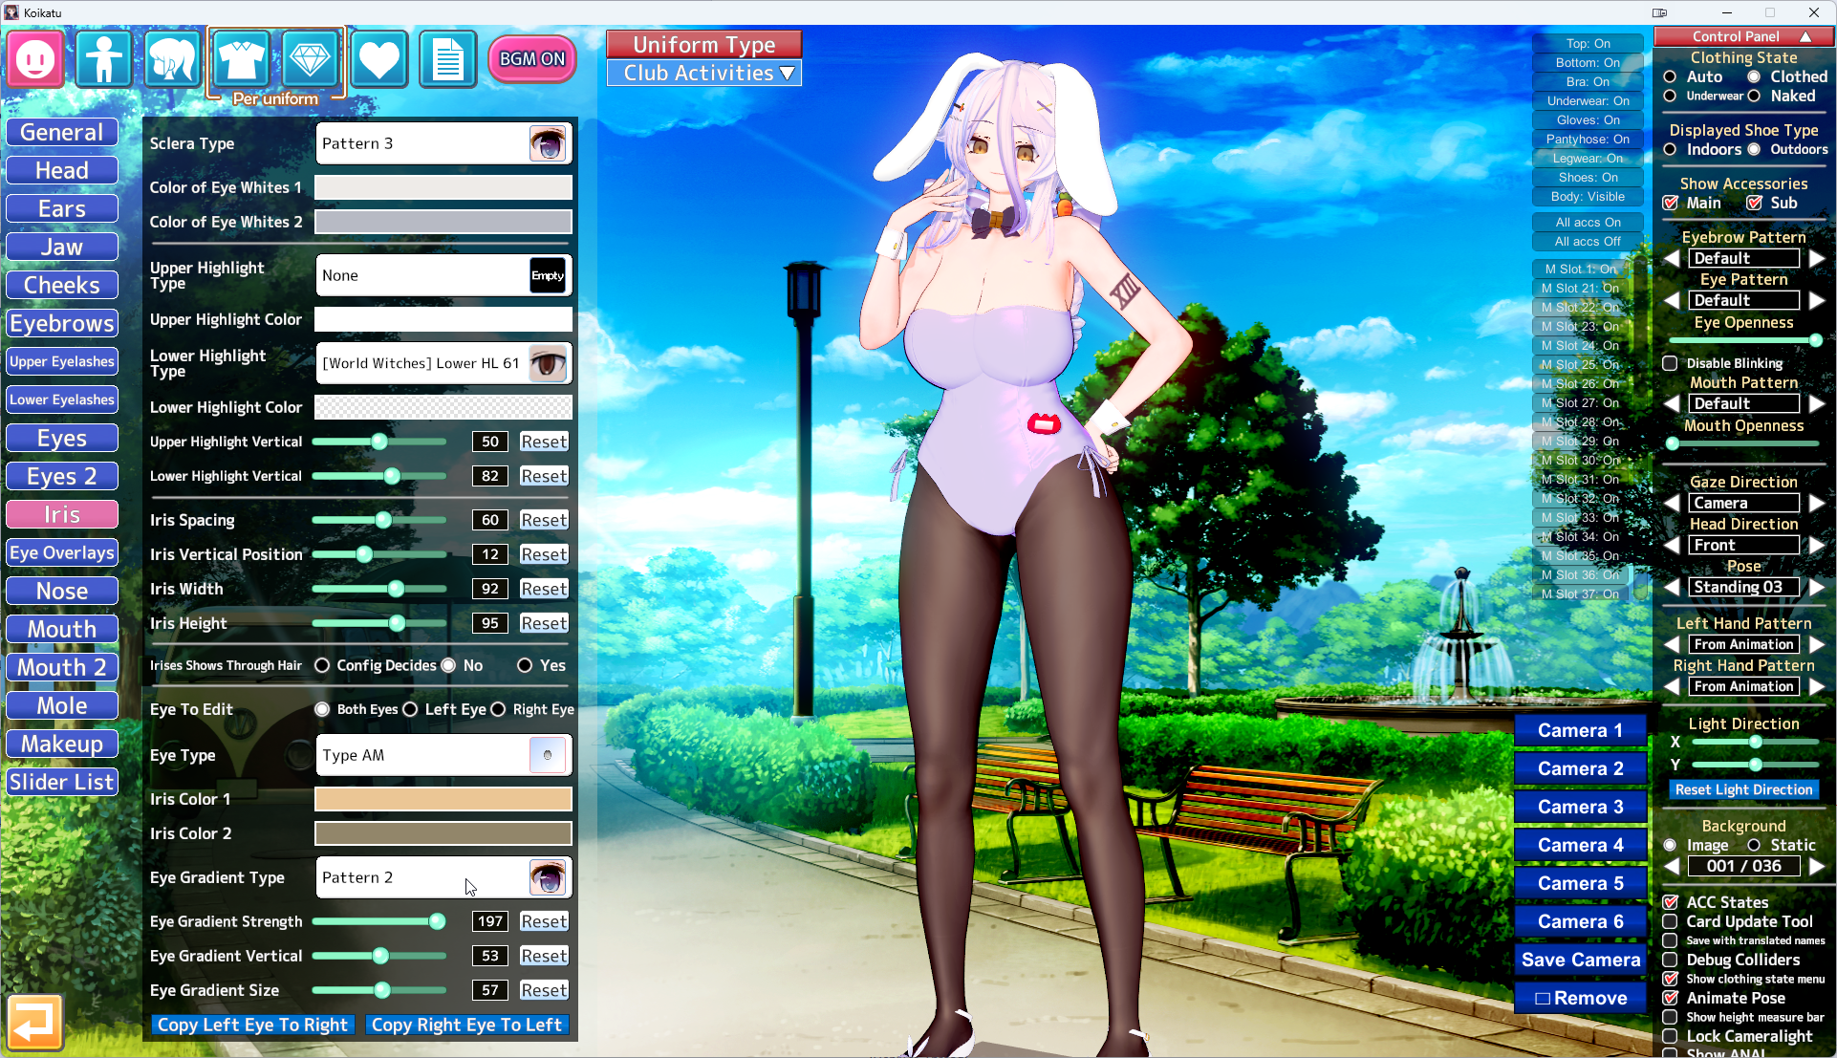Next Eye Pattern right arrow
This screenshot has width=1837, height=1058.
click(1817, 300)
